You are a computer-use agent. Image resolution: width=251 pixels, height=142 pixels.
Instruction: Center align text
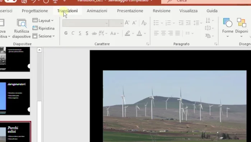coord(163,33)
